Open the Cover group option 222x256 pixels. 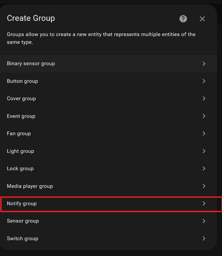point(21,99)
